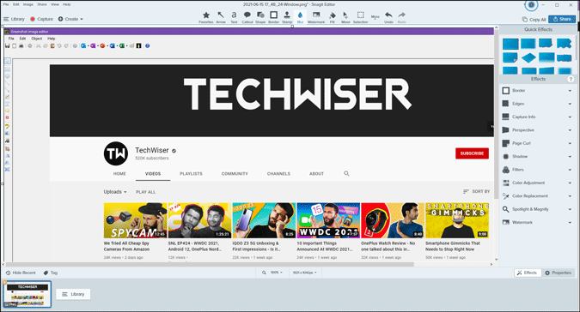Open the Help menu in Snagit
This screenshot has height=312, width=580.
click(66, 4)
